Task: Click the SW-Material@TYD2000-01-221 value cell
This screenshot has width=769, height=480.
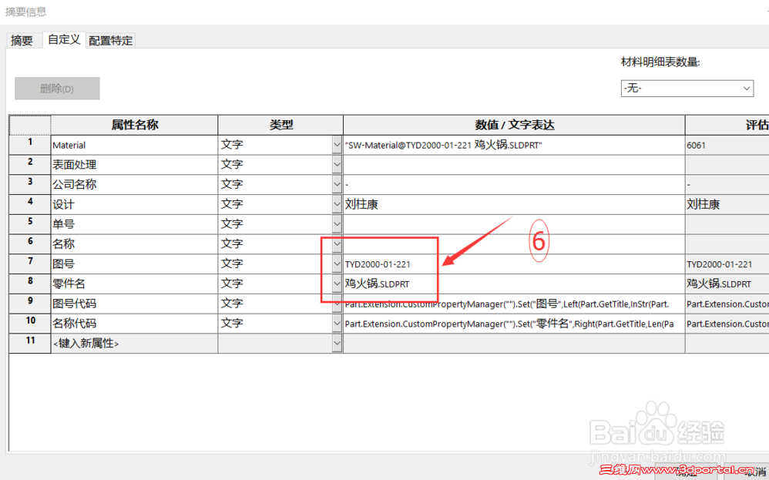Action: pyautogui.click(x=514, y=145)
